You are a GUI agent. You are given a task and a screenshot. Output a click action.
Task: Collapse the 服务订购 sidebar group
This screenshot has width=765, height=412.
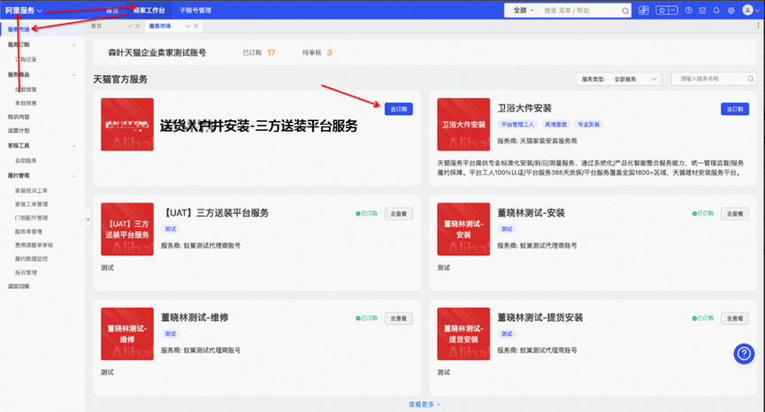[x=74, y=45]
